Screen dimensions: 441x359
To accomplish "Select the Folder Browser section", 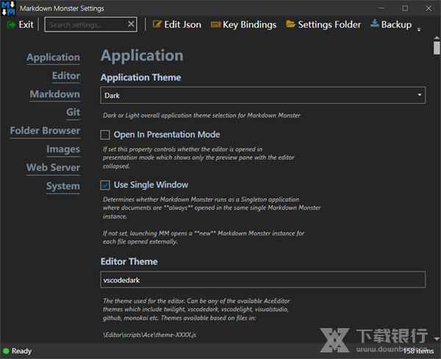I will 45,131.
